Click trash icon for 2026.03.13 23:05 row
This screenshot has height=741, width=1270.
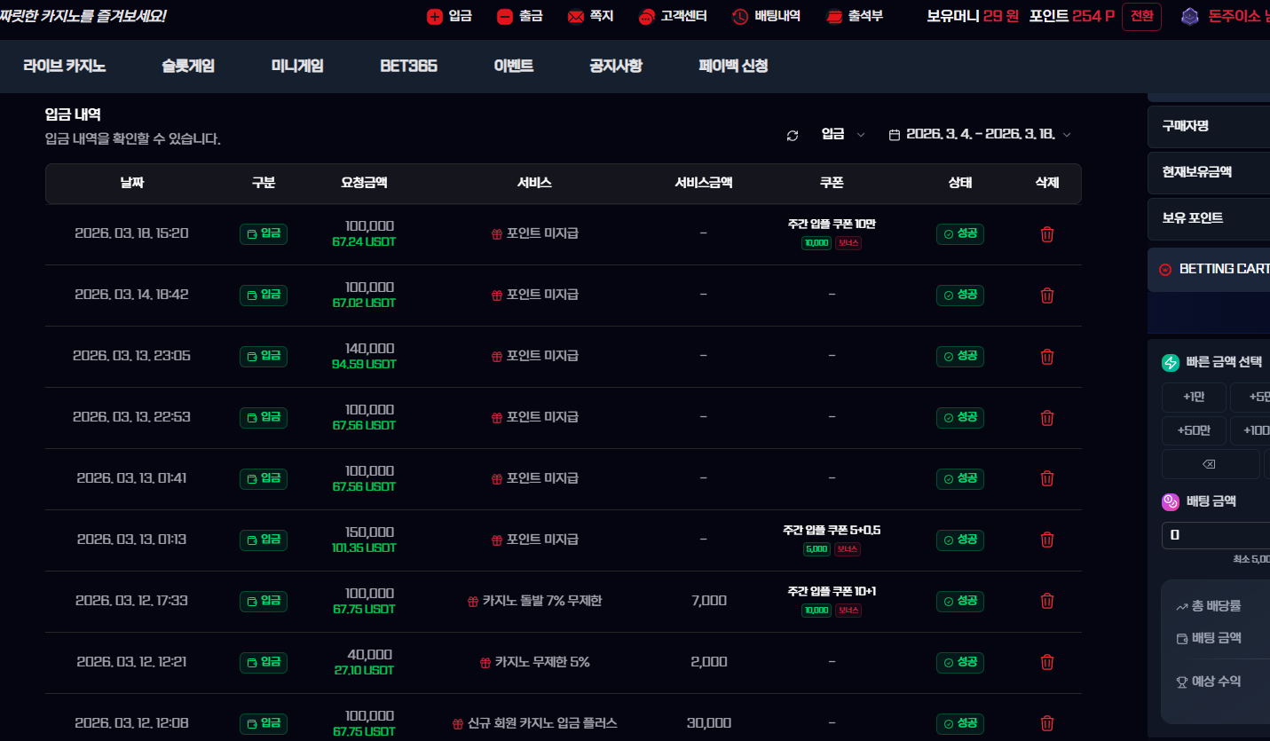(1046, 357)
